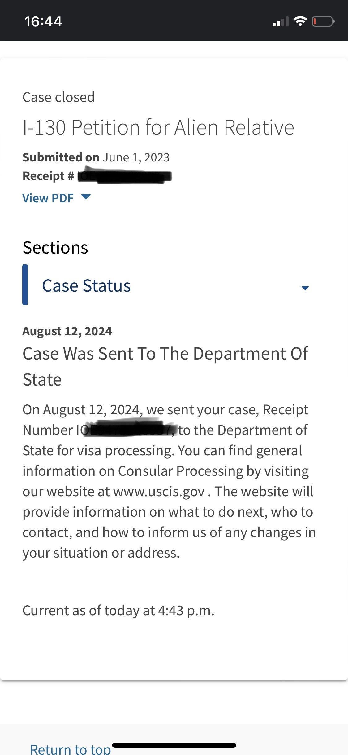
Task: Tap the www.uscis.gov website text
Action: click(x=159, y=492)
